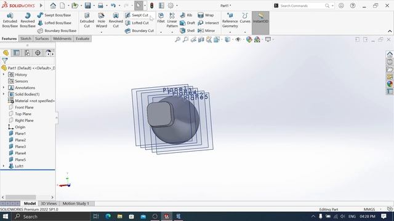Save the current part
This screenshot has width=394, height=221.
click(x=87, y=6)
